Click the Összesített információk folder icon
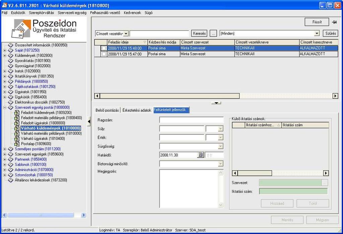This screenshot has height=234, width=343. tap(10, 45)
